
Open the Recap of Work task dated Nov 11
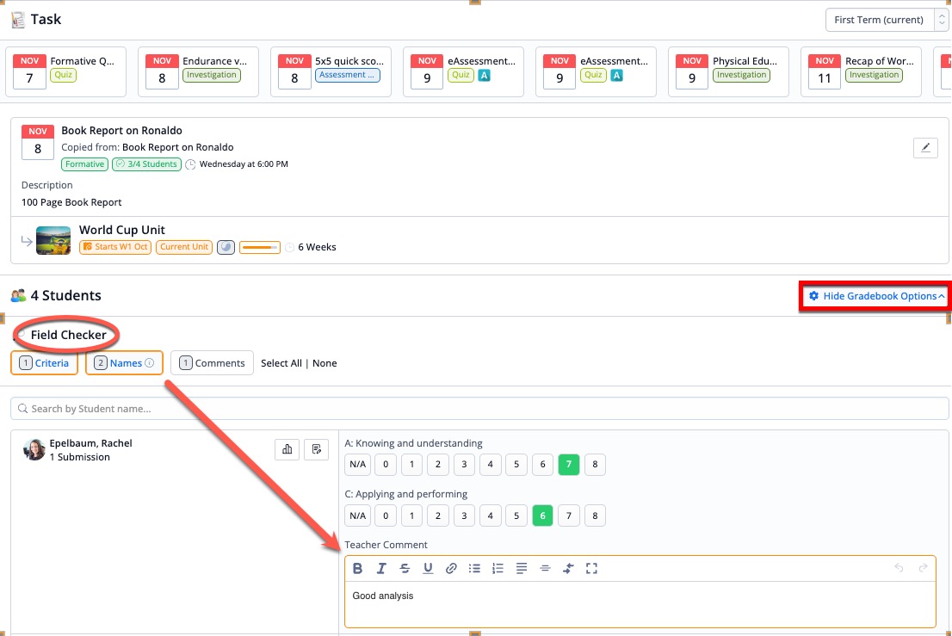pos(861,71)
